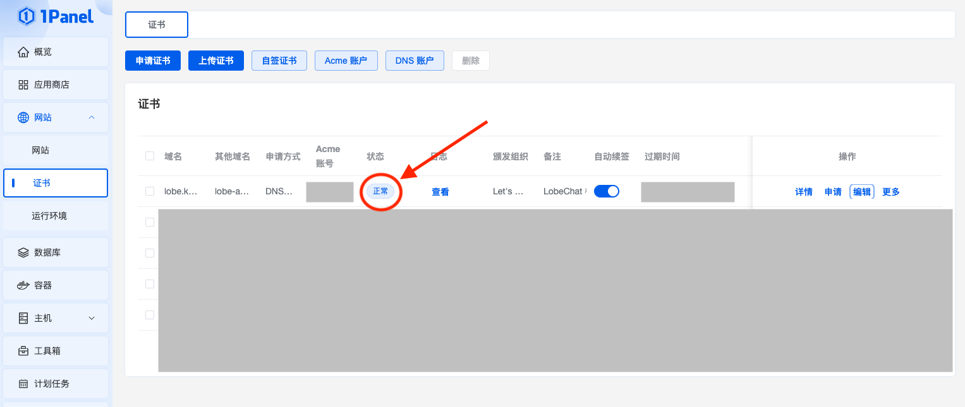Check the select-all checkbox in table header

[150, 156]
